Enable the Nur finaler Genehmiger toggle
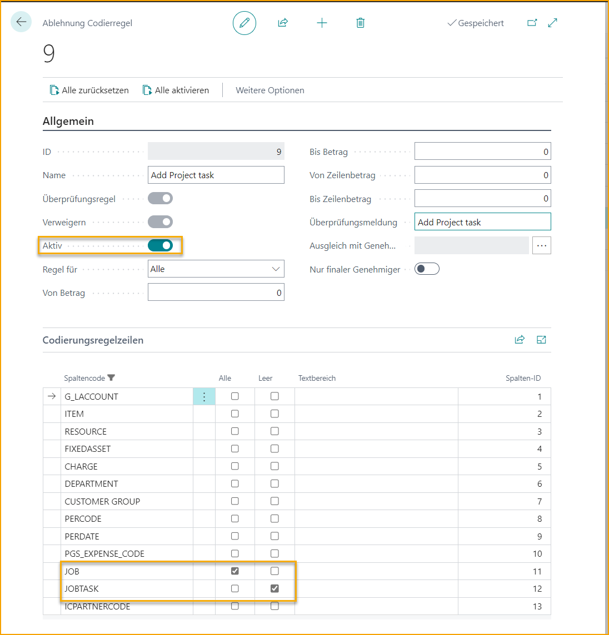This screenshot has height=635, width=609. tap(427, 269)
